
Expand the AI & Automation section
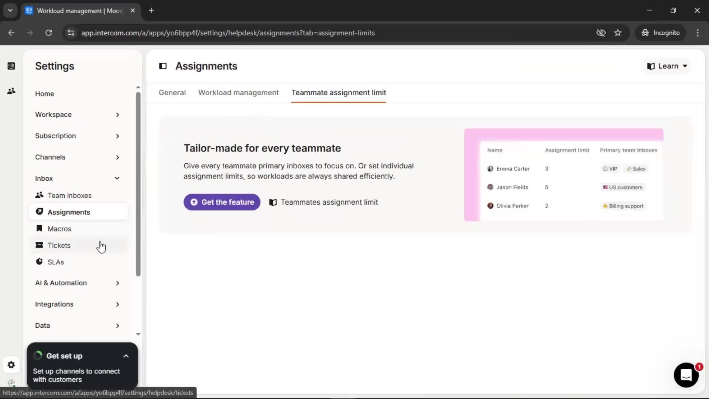78,283
